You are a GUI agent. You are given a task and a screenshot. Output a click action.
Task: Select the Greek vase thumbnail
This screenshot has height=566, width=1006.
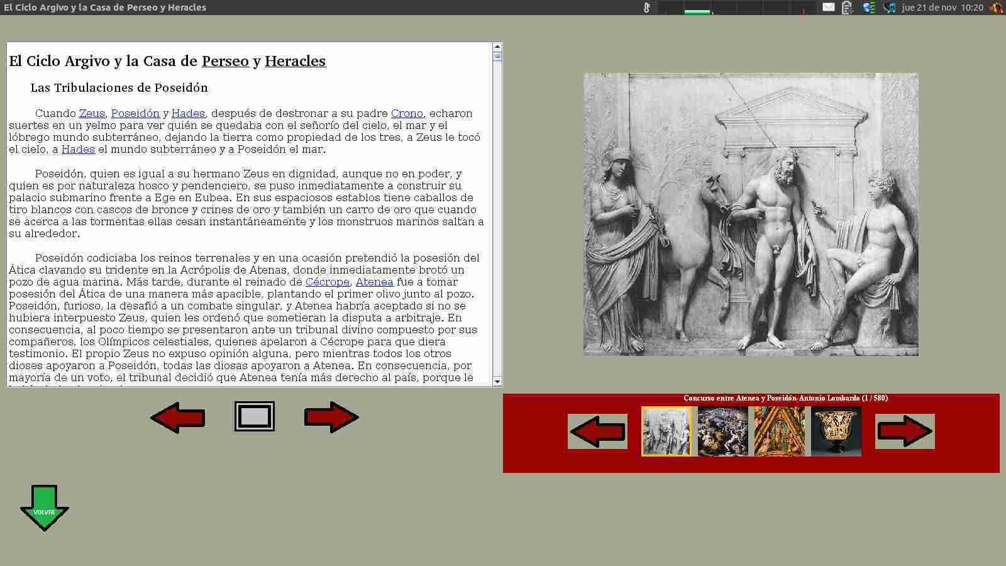click(x=836, y=431)
